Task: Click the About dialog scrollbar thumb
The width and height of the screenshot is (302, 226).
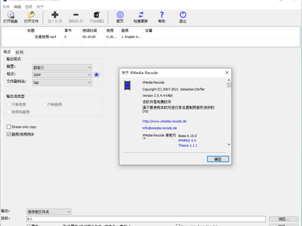Action: (229, 85)
